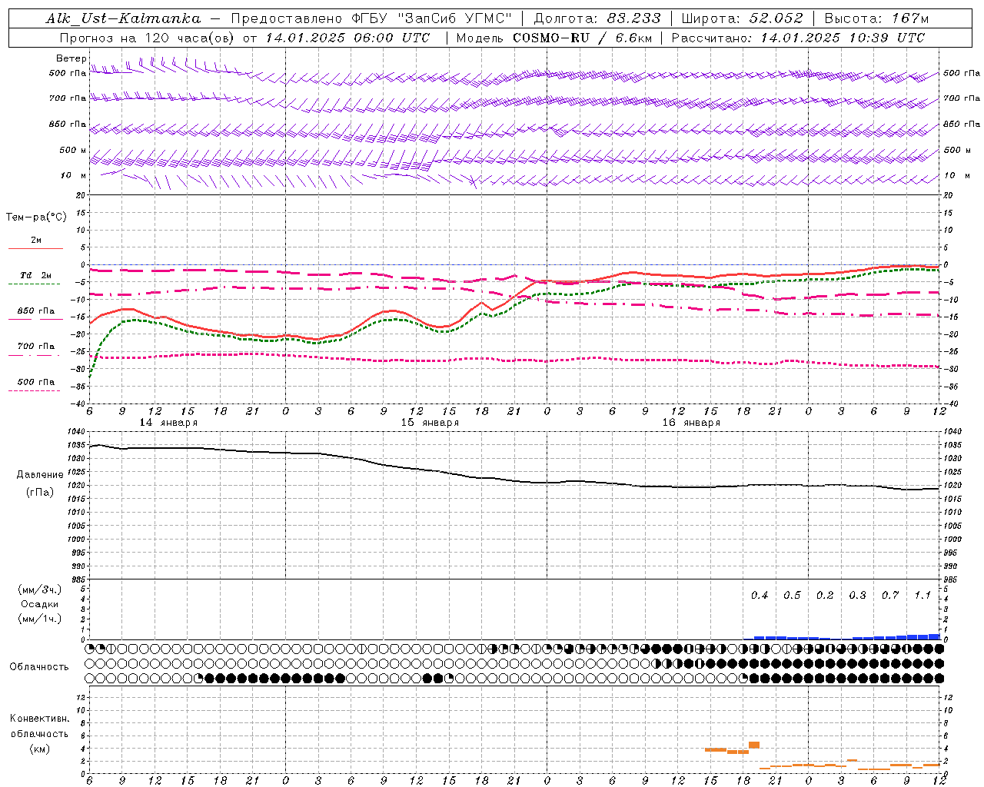Click the 14 января date label
984x787 pixels.
tap(168, 423)
